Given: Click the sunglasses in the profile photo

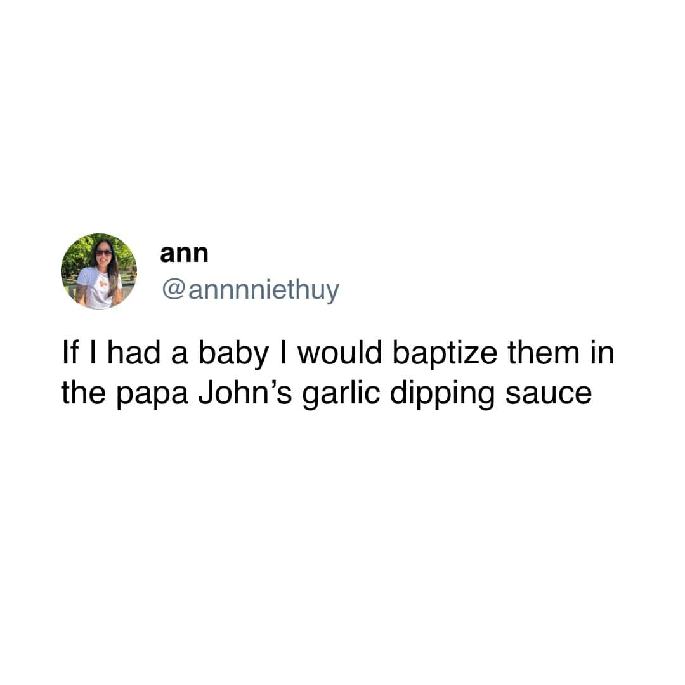Looking at the screenshot, I should point(104,252).
